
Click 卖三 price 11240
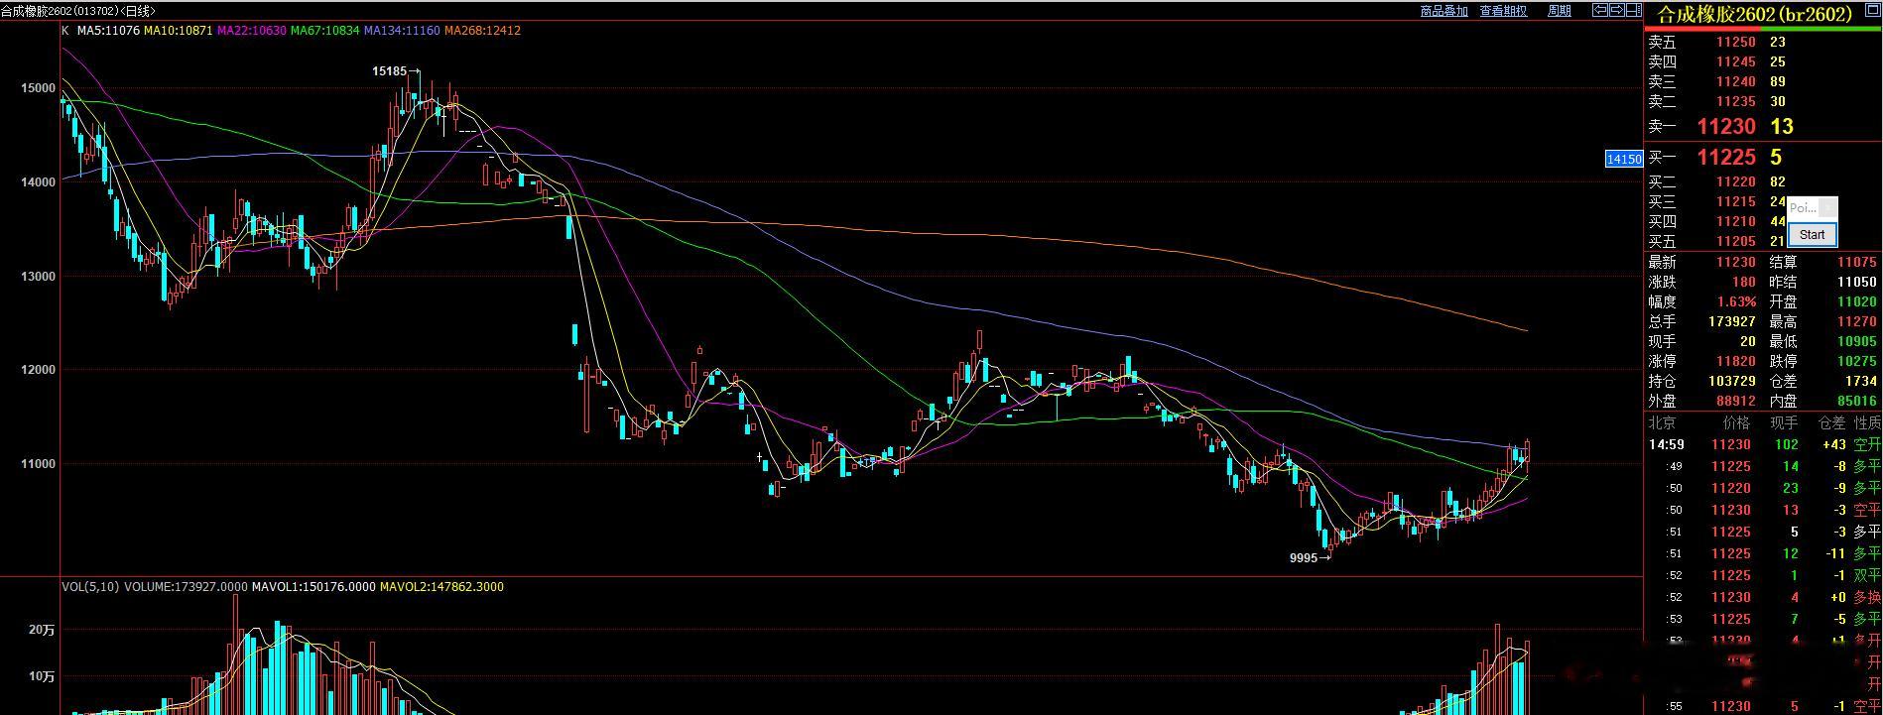pos(1736,82)
